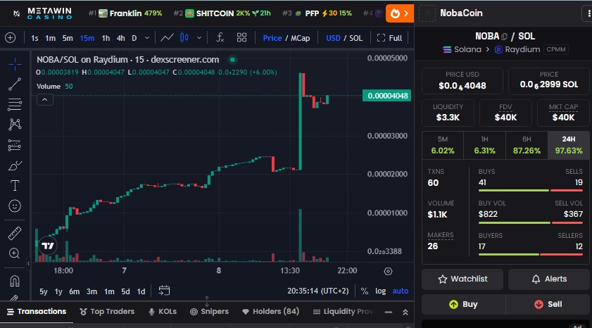592x328 pixels.
Task: Select the brush drawing tool
Action: 15,165
